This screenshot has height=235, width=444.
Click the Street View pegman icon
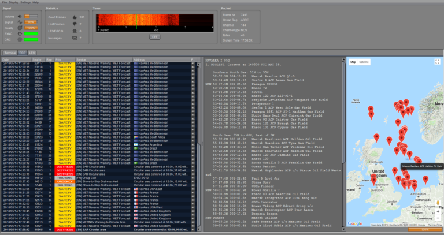point(438,203)
